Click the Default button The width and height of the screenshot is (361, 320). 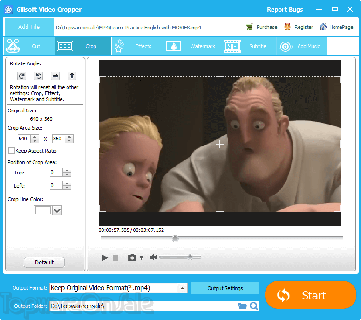pyautogui.click(x=44, y=262)
